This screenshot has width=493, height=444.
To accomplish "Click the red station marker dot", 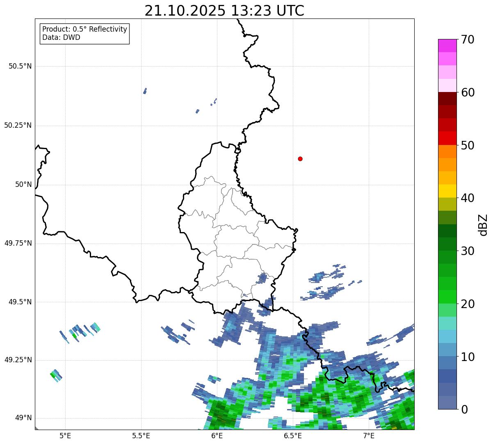I will pyautogui.click(x=300, y=159).
